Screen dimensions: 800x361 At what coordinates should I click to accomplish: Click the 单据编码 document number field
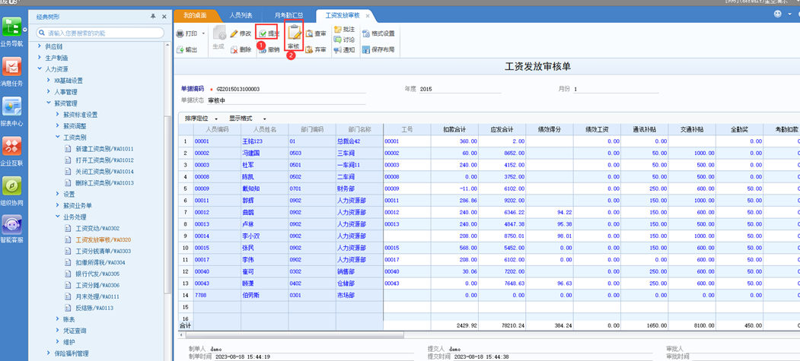coord(291,89)
